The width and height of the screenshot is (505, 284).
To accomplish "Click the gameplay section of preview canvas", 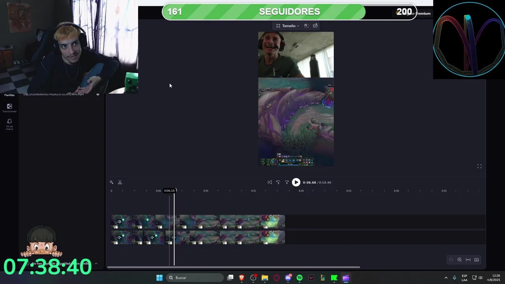I will click(296, 122).
